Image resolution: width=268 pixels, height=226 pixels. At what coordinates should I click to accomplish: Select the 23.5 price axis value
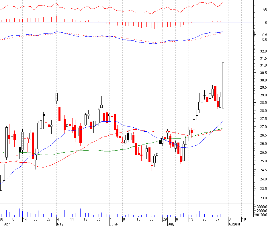[263, 189]
